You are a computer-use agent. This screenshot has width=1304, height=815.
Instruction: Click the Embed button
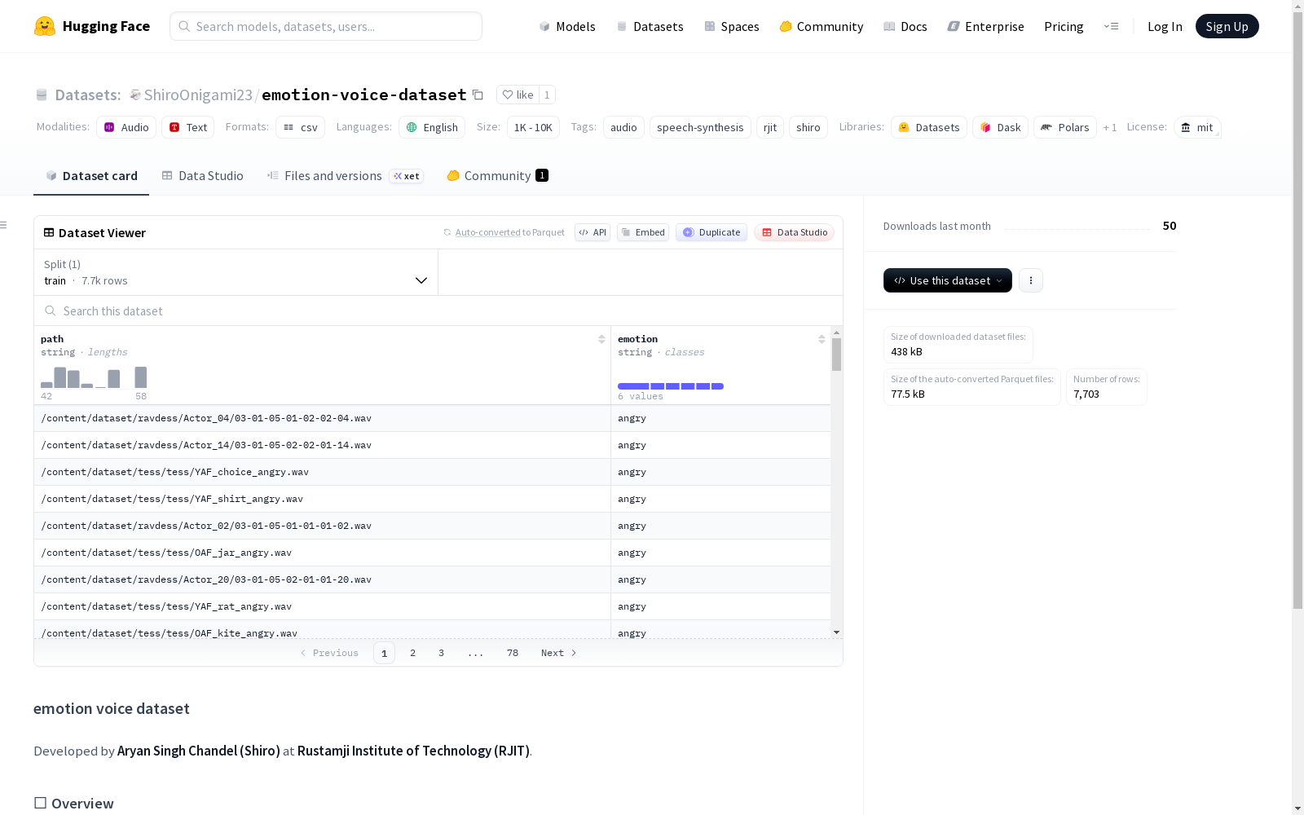[x=643, y=232]
